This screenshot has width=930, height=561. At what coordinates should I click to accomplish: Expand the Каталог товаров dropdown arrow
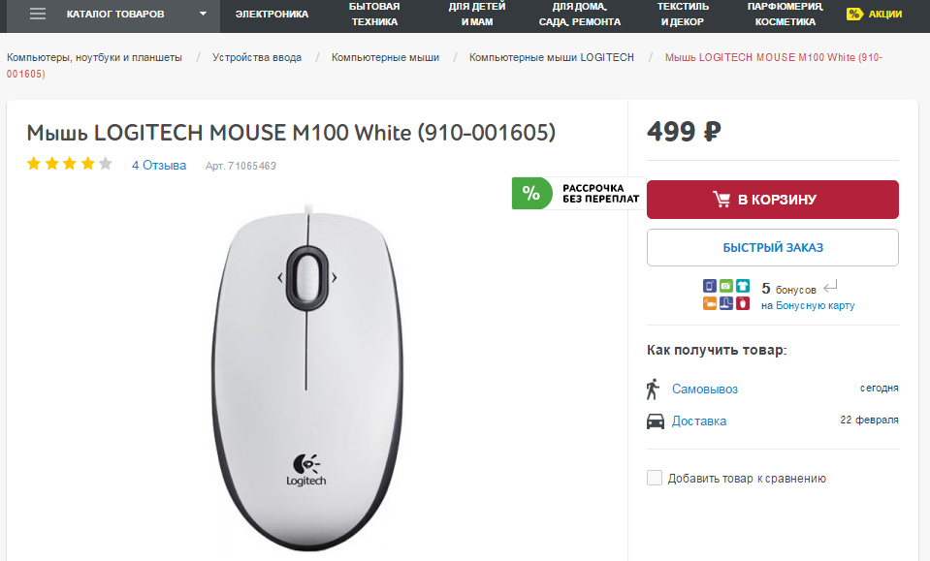204,14
